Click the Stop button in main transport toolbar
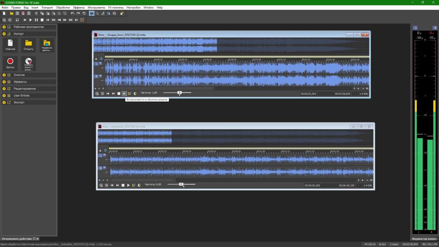439x247 pixels. [x=42, y=20]
